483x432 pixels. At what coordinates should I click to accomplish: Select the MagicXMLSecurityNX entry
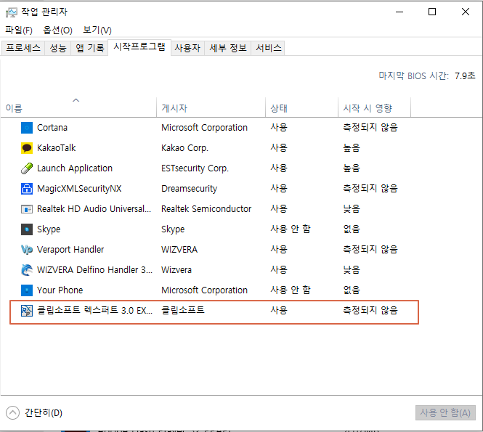(x=79, y=189)
